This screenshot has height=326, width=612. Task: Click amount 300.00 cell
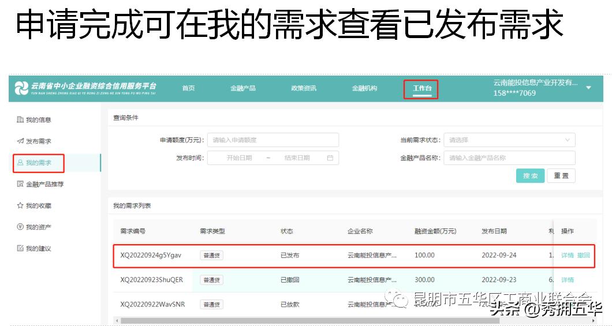(424, 280)
